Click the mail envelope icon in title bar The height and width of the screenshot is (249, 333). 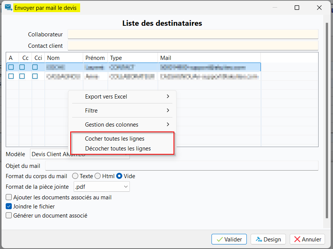[x=8, y=8]
